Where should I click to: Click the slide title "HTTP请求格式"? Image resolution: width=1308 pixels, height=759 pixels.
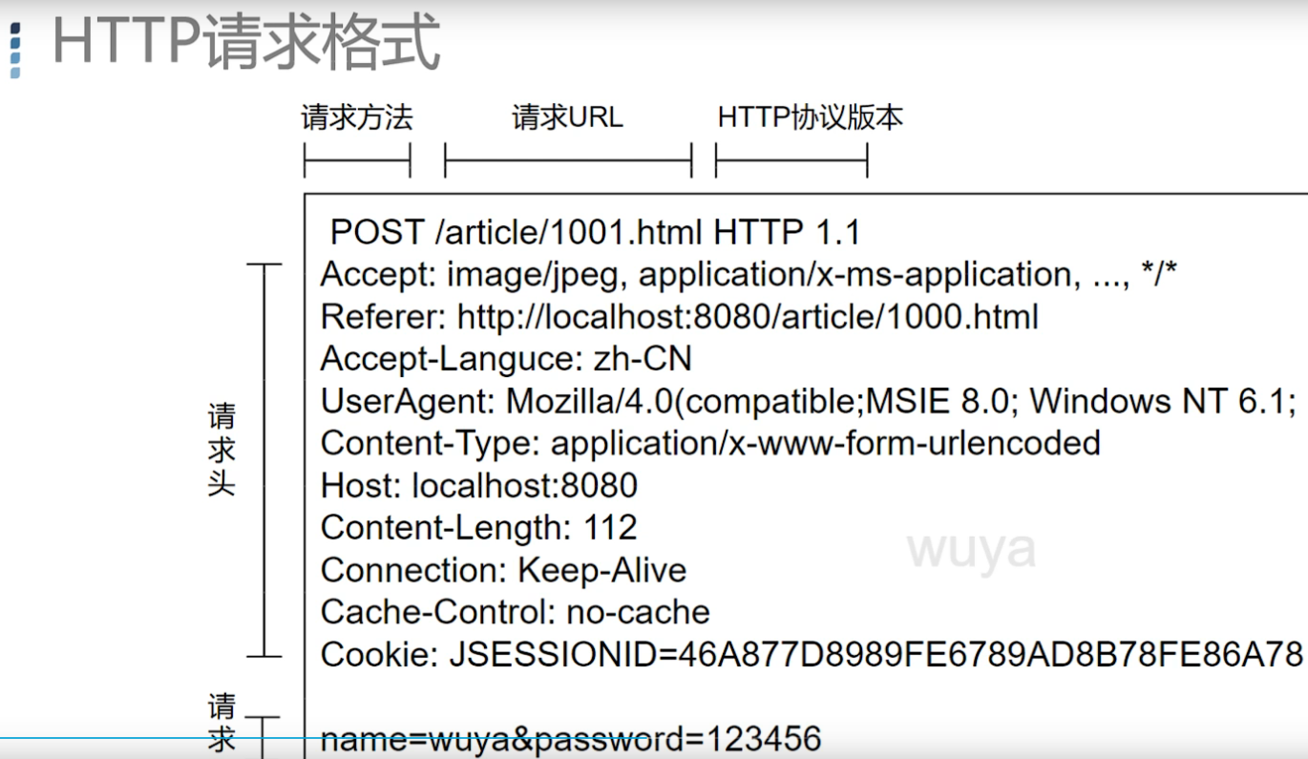coord(246,43)
